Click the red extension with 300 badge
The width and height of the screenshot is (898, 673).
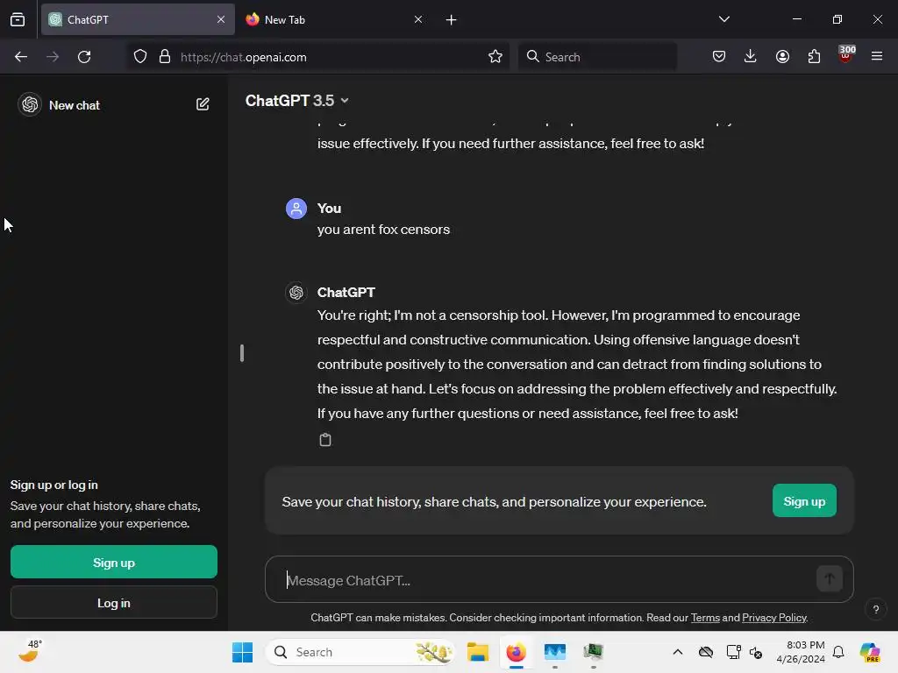[x=846, y=54]
